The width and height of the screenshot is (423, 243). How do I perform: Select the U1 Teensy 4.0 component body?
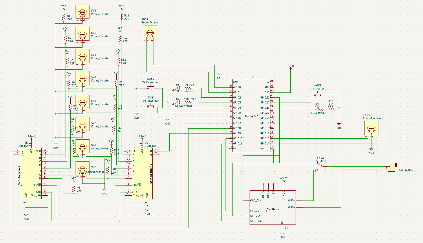tap(251, 116)
